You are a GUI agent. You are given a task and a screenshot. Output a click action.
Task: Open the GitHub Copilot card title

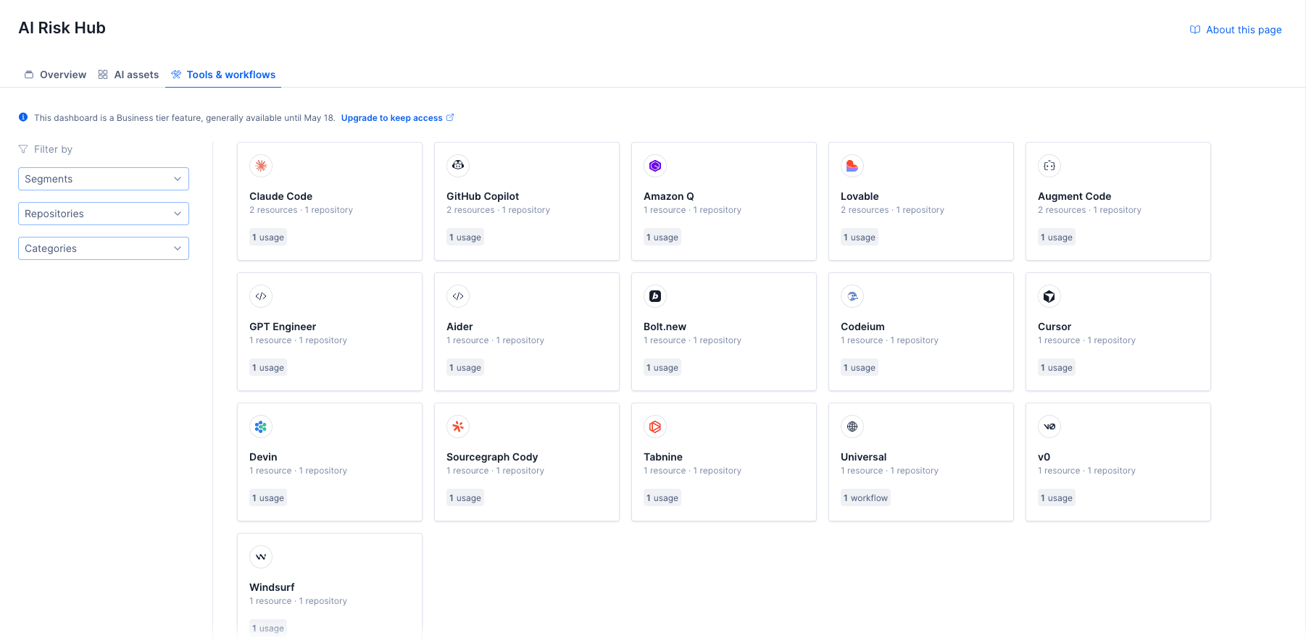pos(483,196)
